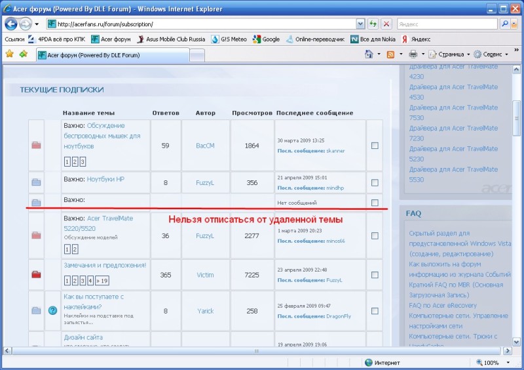The image size is (524, 370).
Task: Go to page 3 of мышек topic
Action: [x=83, y=162]
